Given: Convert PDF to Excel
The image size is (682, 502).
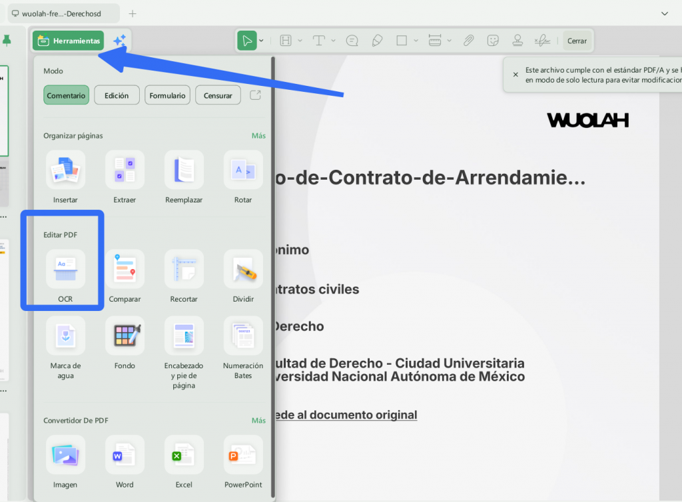Looking at the screenshot, I should click(x=184, y=462).
